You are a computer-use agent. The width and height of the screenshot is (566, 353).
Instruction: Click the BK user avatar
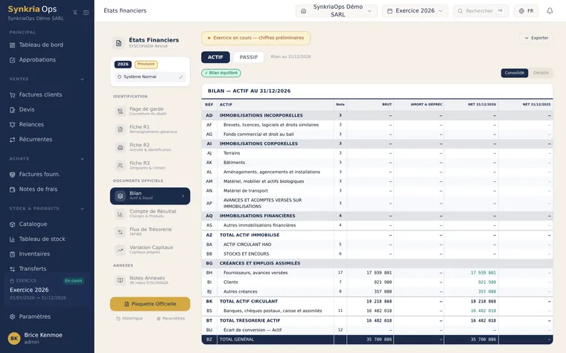point(14,338)
